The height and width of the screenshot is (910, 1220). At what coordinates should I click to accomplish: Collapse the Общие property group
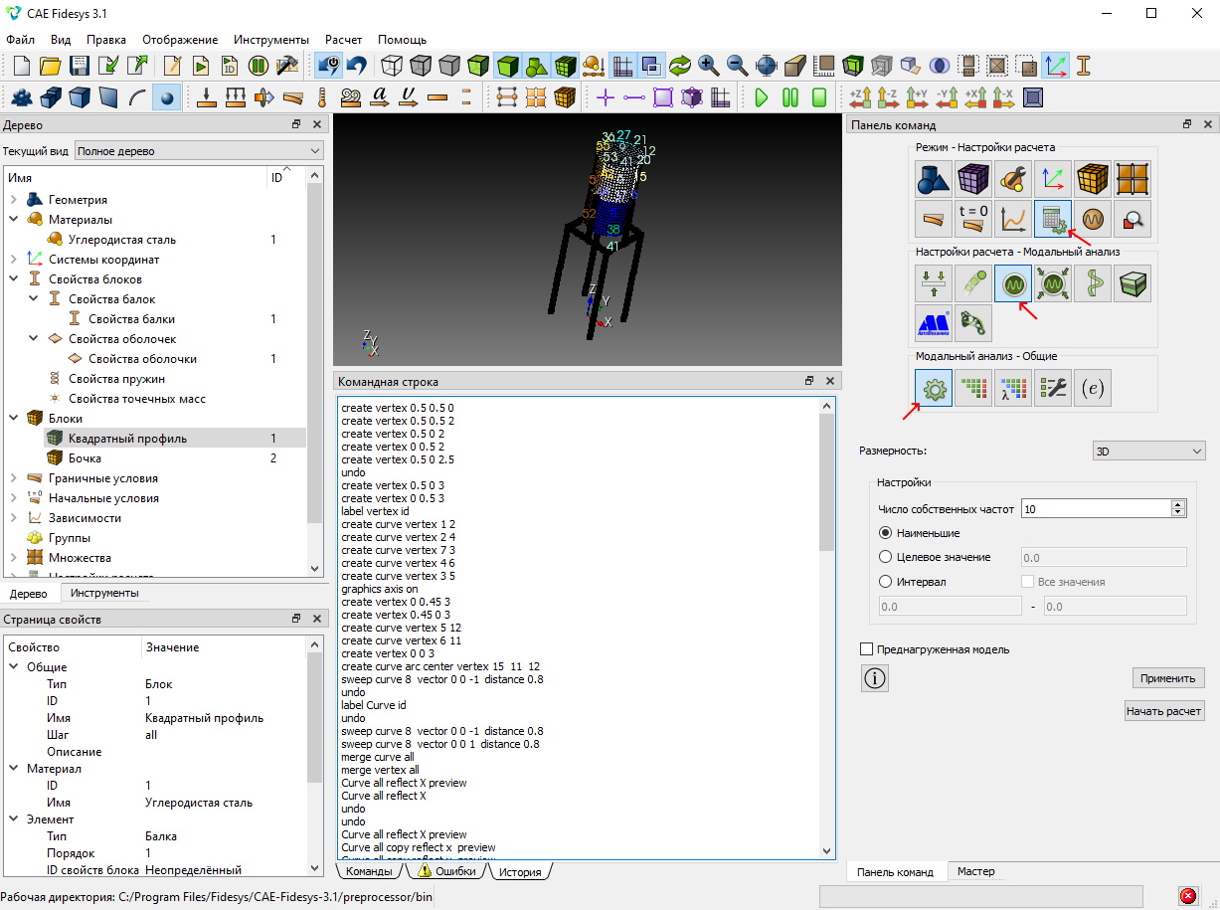coord(14,667)
